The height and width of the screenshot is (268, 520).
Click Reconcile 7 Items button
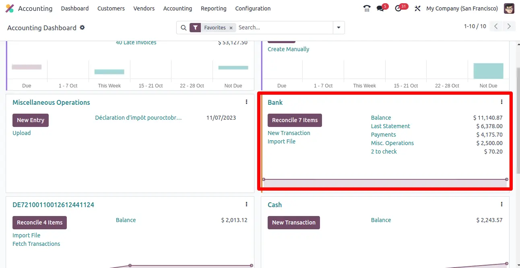(x=295, y=120)
